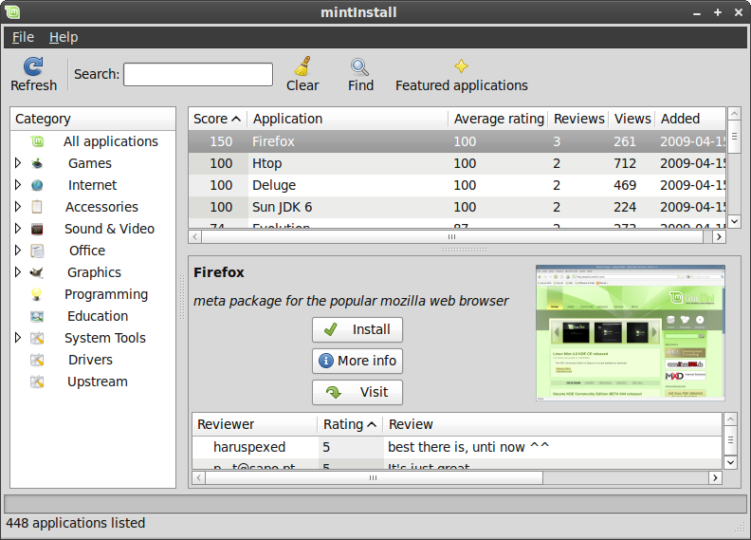This screenshot has height=540, width=751.
Task: Click reviews list down scroll arrow
Action: coord(730,462)
